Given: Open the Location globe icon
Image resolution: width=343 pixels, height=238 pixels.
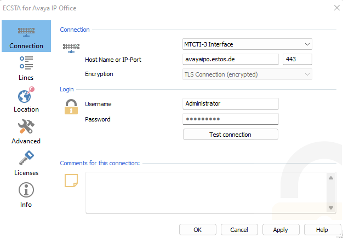Looking at the screenshot, I should (26, 95).
